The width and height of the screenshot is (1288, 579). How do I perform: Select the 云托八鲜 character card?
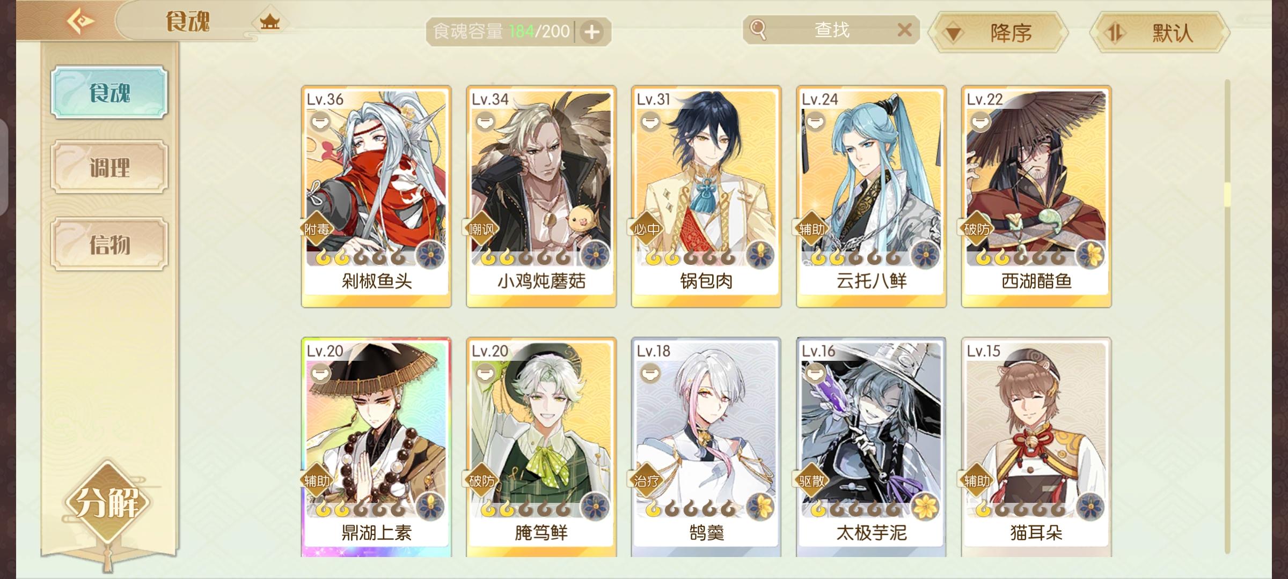pos(872,197)
